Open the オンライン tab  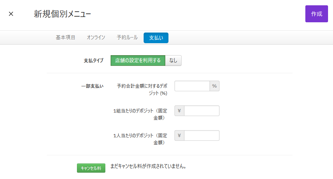click(96, 37)
